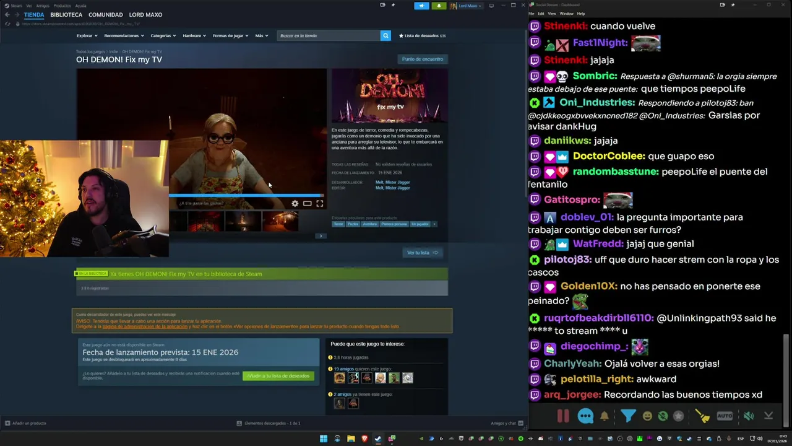Select the campfire house screenshot thumbnail
Viewport: 792px width, 446px height.
(280, 221)
